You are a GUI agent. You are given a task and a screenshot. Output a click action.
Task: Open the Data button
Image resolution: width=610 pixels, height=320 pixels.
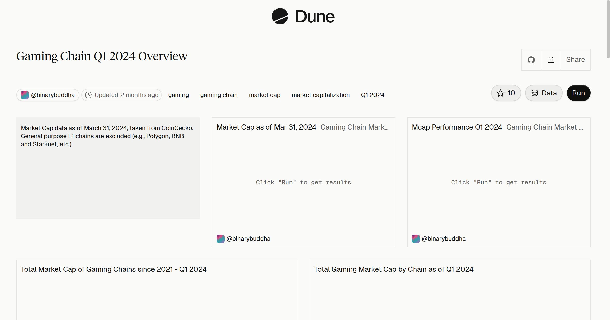click(544, 93)
